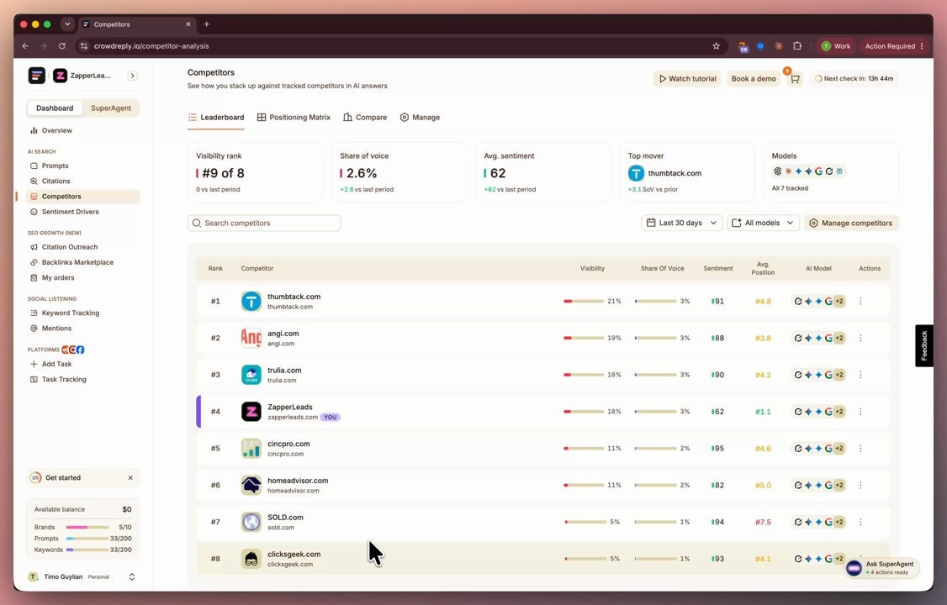The width and height of the screenshot is (947, 605).
Task: Bookmark page with the star icon
Action: click(717, 46)
